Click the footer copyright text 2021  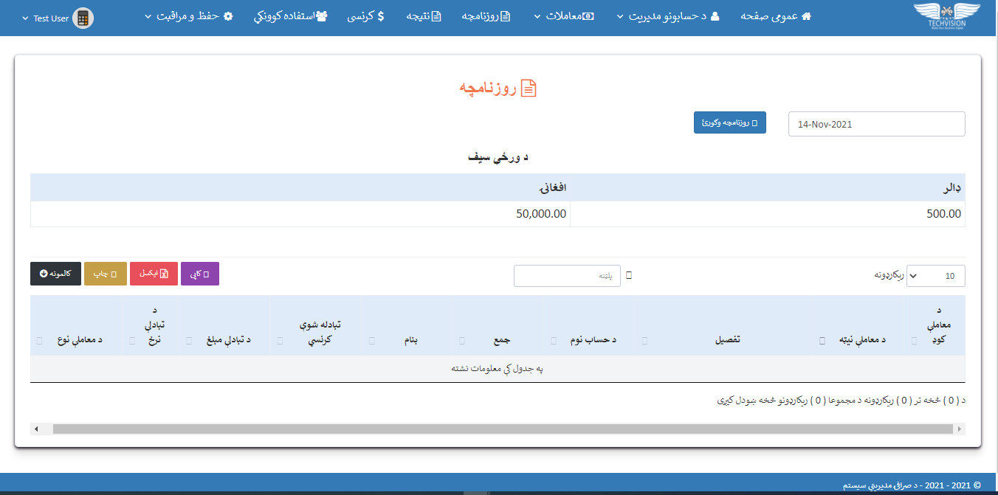[912, 485]
